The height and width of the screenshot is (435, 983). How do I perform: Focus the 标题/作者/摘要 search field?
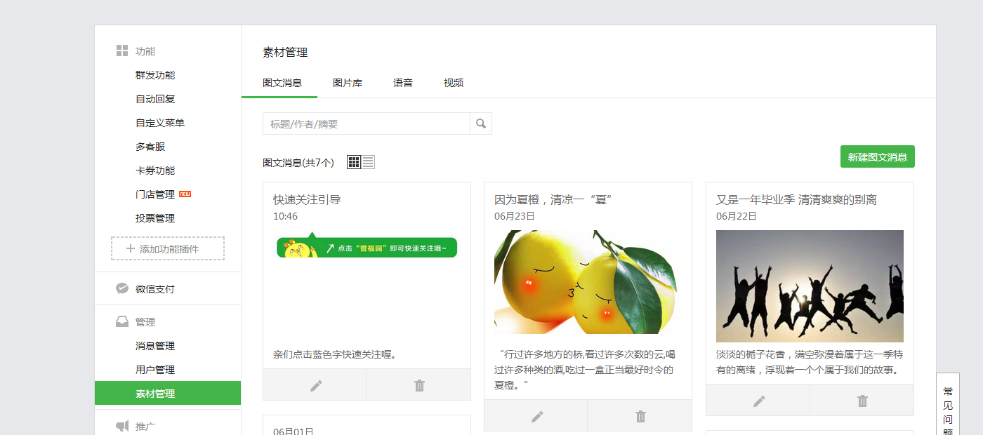click(x=367, y=123)
